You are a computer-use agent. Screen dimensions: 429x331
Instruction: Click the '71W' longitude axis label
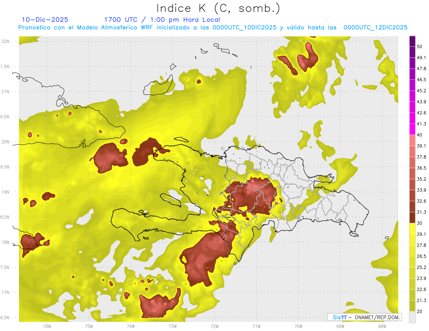click(256, 326)
